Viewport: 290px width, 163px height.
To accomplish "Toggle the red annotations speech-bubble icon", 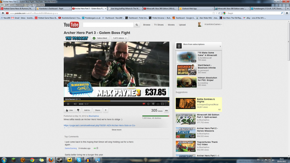I will point(144,104).
